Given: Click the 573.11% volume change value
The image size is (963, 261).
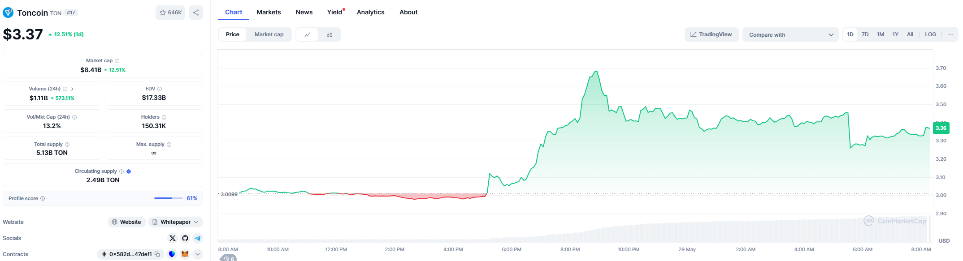Looking at the screenshot, I should tap(62, 98).
